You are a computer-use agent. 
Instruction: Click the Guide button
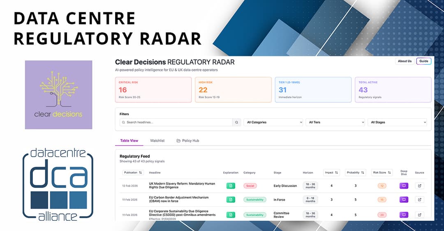pyautogui.click(x=423, y=61)
